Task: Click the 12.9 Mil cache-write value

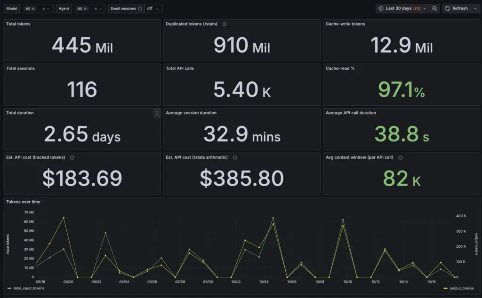Action: point(402,45)
